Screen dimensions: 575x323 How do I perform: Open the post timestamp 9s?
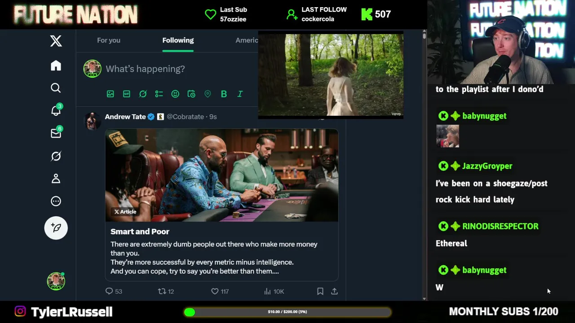(x=213, y=117)
